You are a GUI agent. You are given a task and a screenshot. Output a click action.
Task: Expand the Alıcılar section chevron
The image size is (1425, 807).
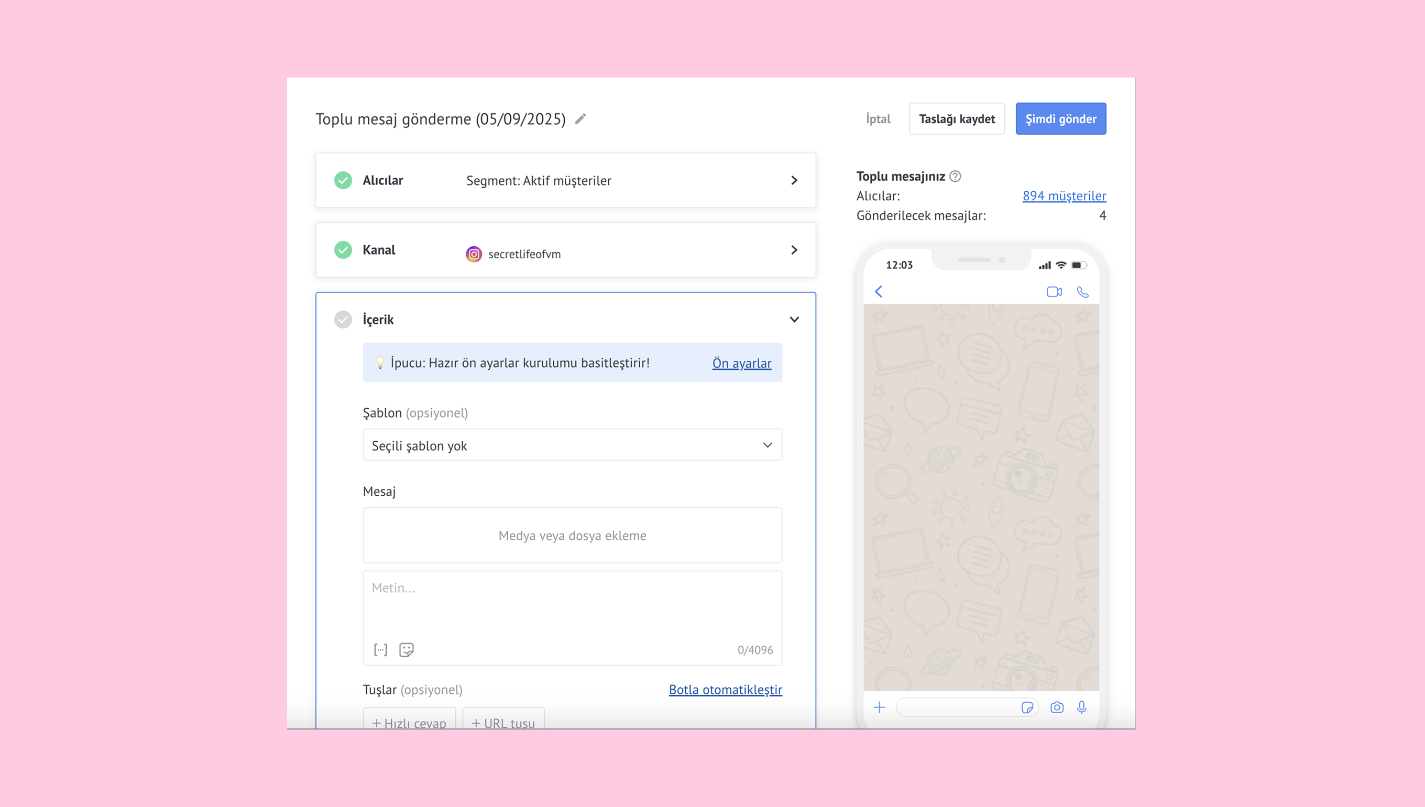(794, 180)
